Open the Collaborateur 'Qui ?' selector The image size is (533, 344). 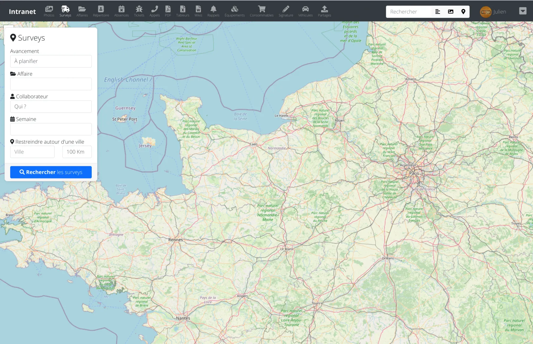tap(51, 107)
